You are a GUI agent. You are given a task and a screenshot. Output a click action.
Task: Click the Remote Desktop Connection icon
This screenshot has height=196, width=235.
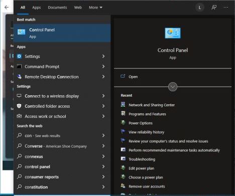[19, 77]
